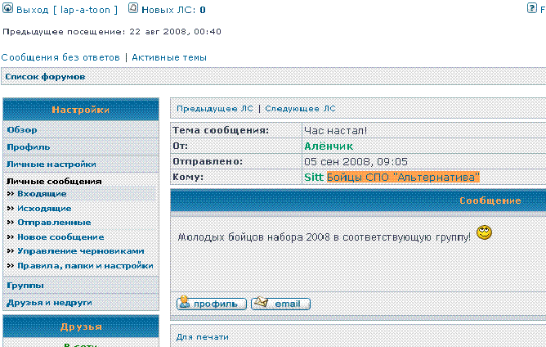The width and height of the screenshot is (546, 347).
Task: Open Отправленные folder
Action: pyautogui.click(x=54, y=222)
